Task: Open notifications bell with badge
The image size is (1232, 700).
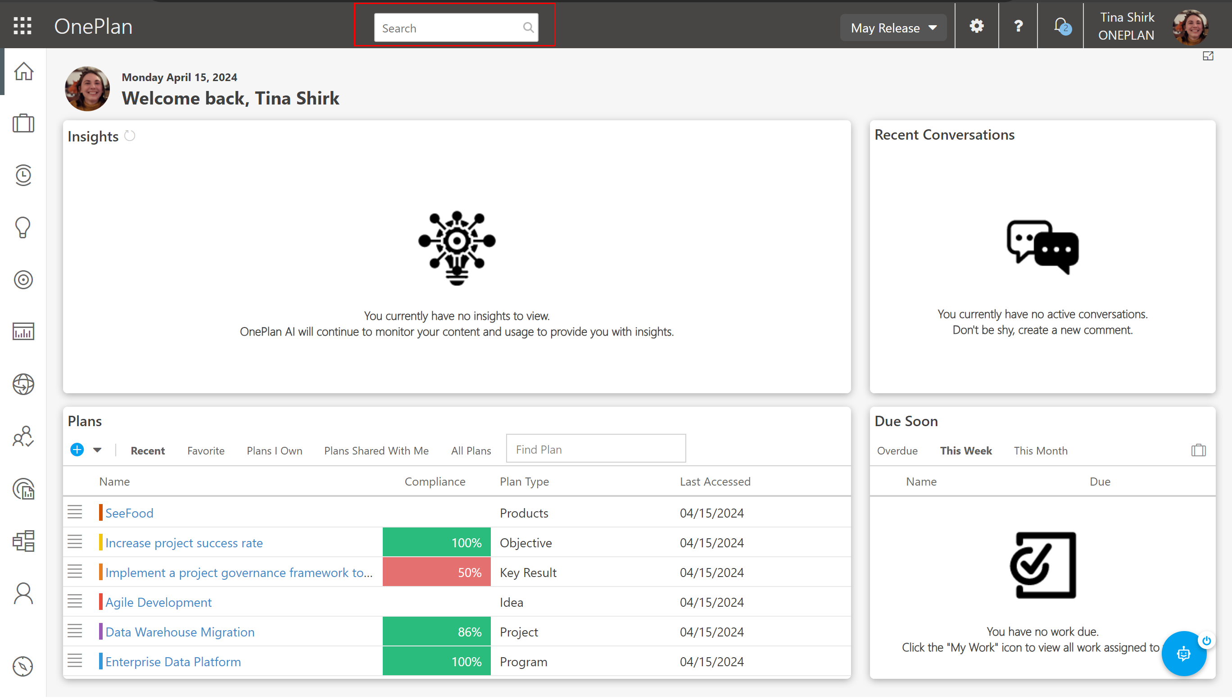Action: point(1061,26)
